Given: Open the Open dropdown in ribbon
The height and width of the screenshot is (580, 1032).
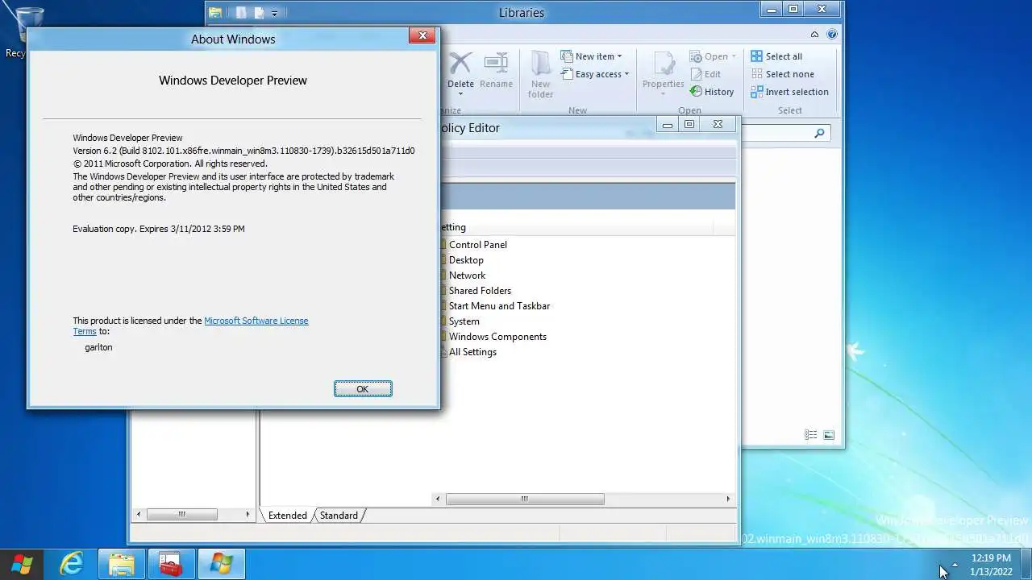Looking at the screenshot, I should (733, 56).
